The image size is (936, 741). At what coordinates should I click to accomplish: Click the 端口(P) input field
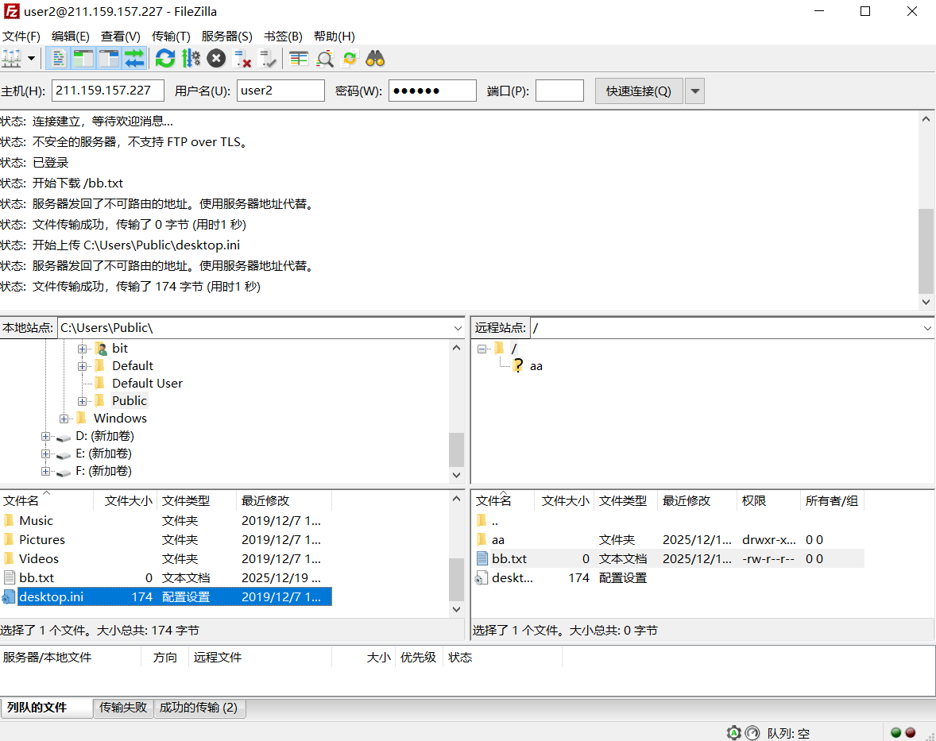tap(559, 91)
